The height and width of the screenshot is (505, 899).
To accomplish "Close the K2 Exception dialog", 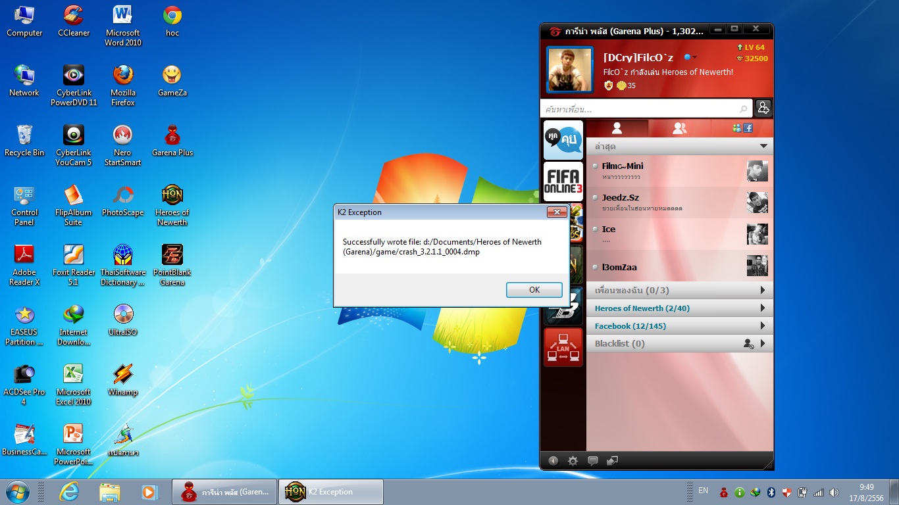I will point(557,212).
